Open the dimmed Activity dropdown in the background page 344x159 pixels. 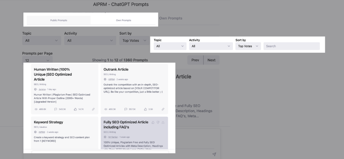click(90, 40)
